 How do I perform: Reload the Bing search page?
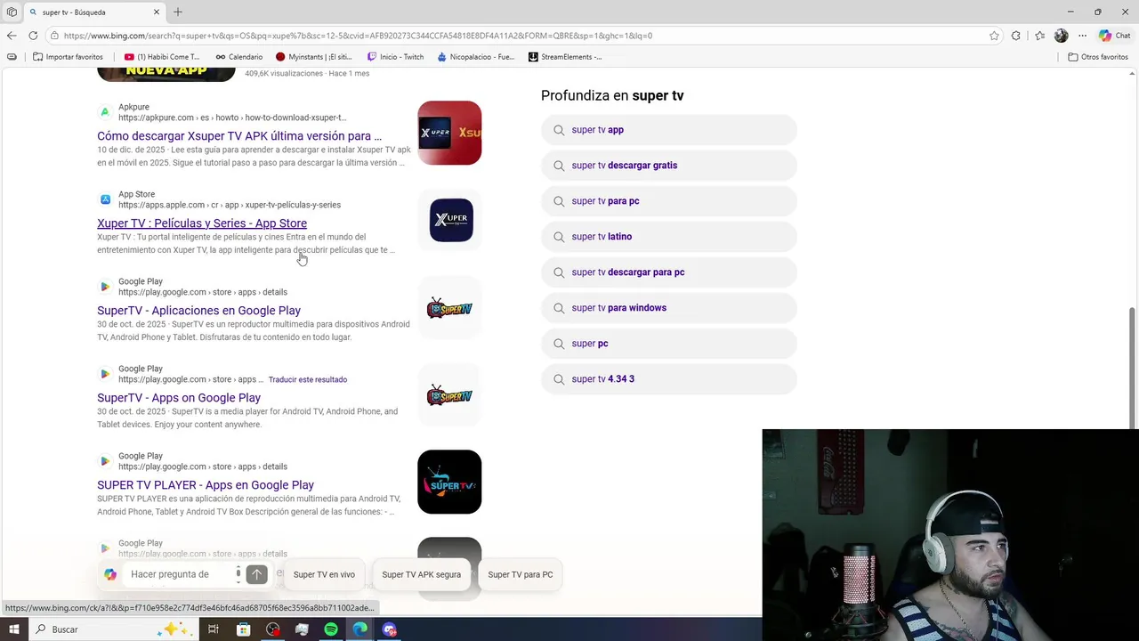click(33, 36)
